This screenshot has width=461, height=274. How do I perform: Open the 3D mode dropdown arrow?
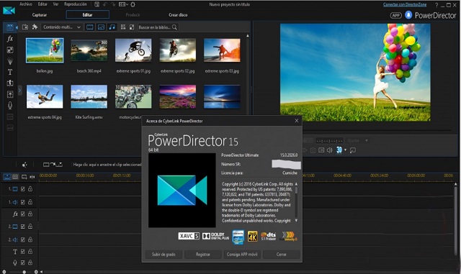coord(346,150)
